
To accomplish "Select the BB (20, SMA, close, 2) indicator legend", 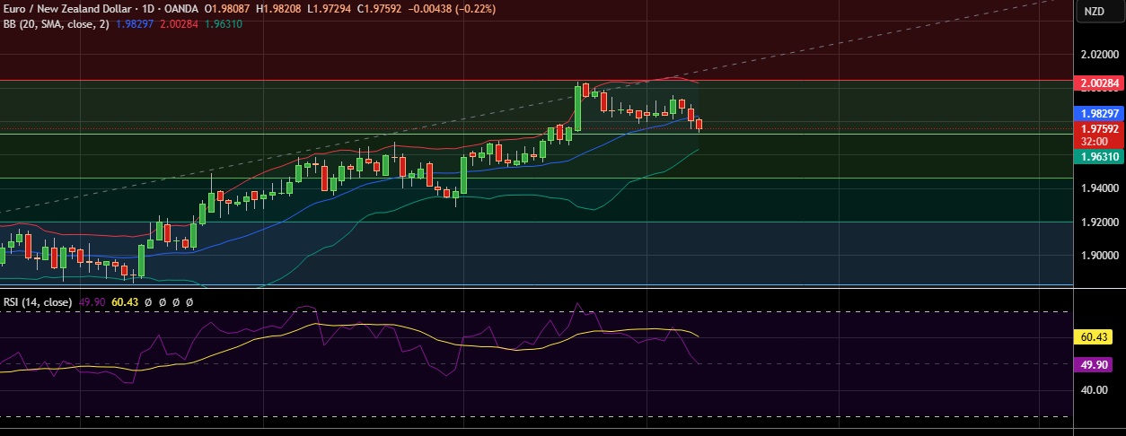I will pyautogui.click(x=56, y=23).
